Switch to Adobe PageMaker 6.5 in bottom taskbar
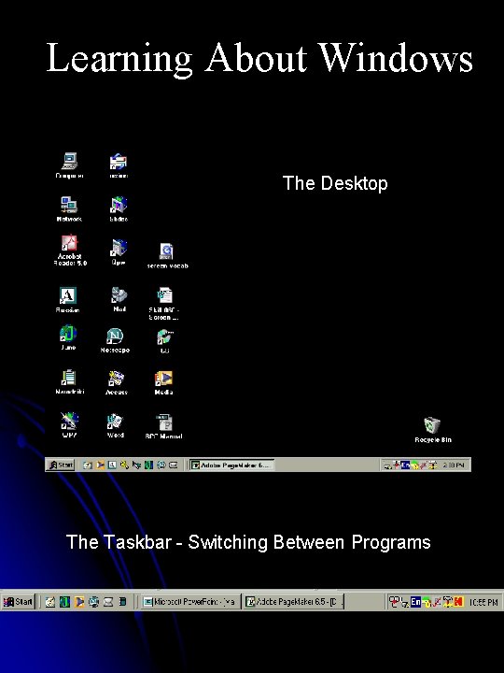This screenshot has width=504, height=673. (x=293, y=602)
